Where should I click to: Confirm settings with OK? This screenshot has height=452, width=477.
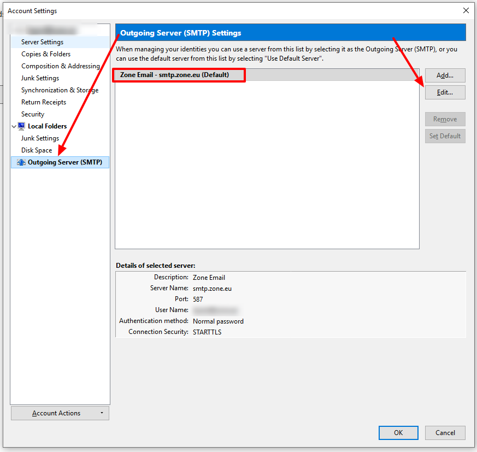(398, 433)
